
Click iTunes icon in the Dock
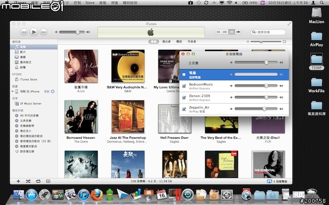[x=83, y=195]
